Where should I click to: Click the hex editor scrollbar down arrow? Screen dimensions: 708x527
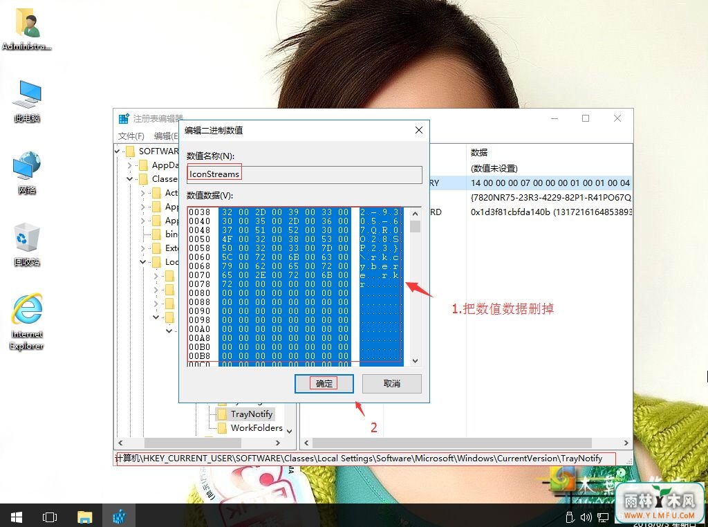416,361
